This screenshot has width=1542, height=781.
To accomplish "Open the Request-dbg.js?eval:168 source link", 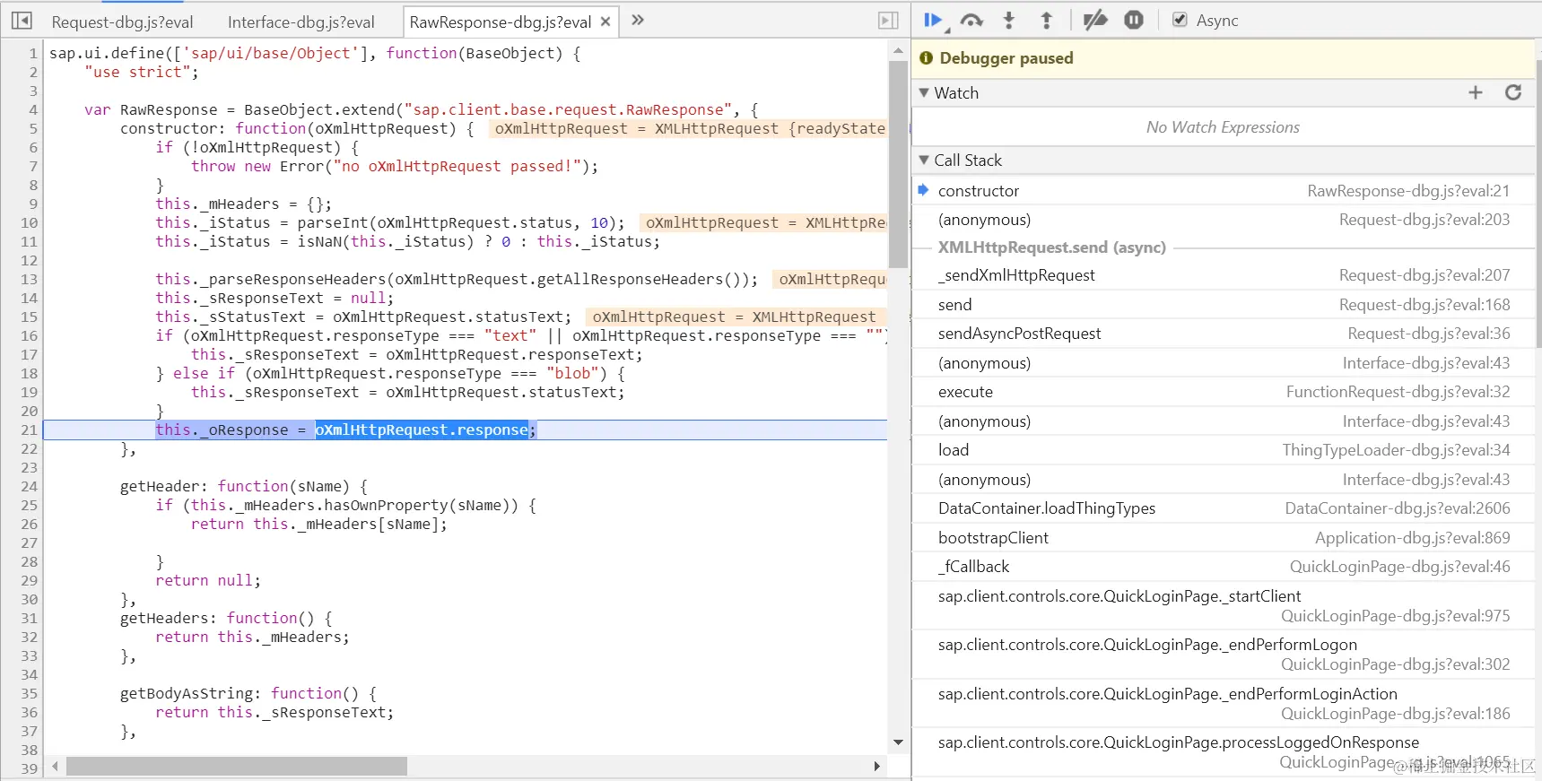I will pos(1424,305).
